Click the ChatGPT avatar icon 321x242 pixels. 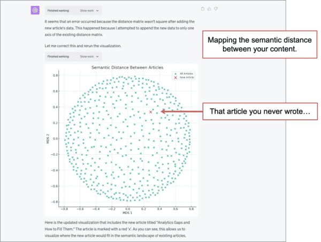35,10
